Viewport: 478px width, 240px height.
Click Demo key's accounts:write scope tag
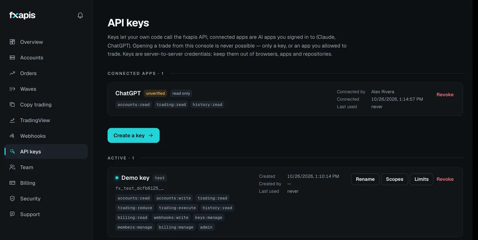[x=174, y=198]
